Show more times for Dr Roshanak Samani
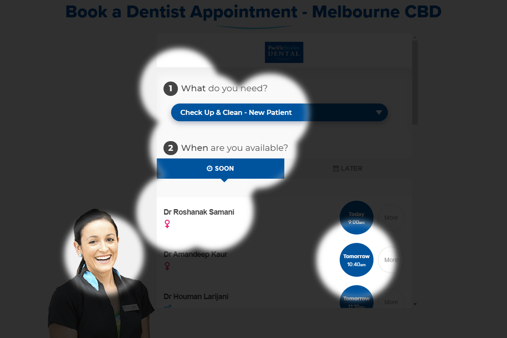The width and height of the screenshot is (507, 338). click(391, 218)
